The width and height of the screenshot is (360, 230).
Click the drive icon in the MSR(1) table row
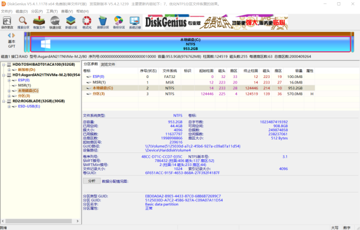pos(89,82)
